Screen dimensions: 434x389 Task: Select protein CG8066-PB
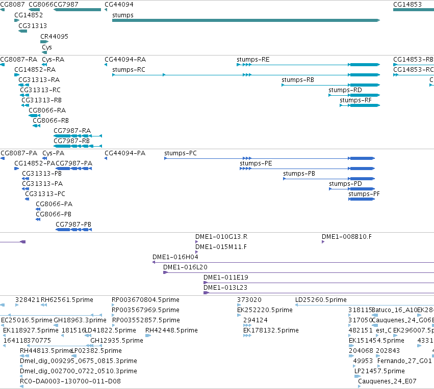click(38, 219)
